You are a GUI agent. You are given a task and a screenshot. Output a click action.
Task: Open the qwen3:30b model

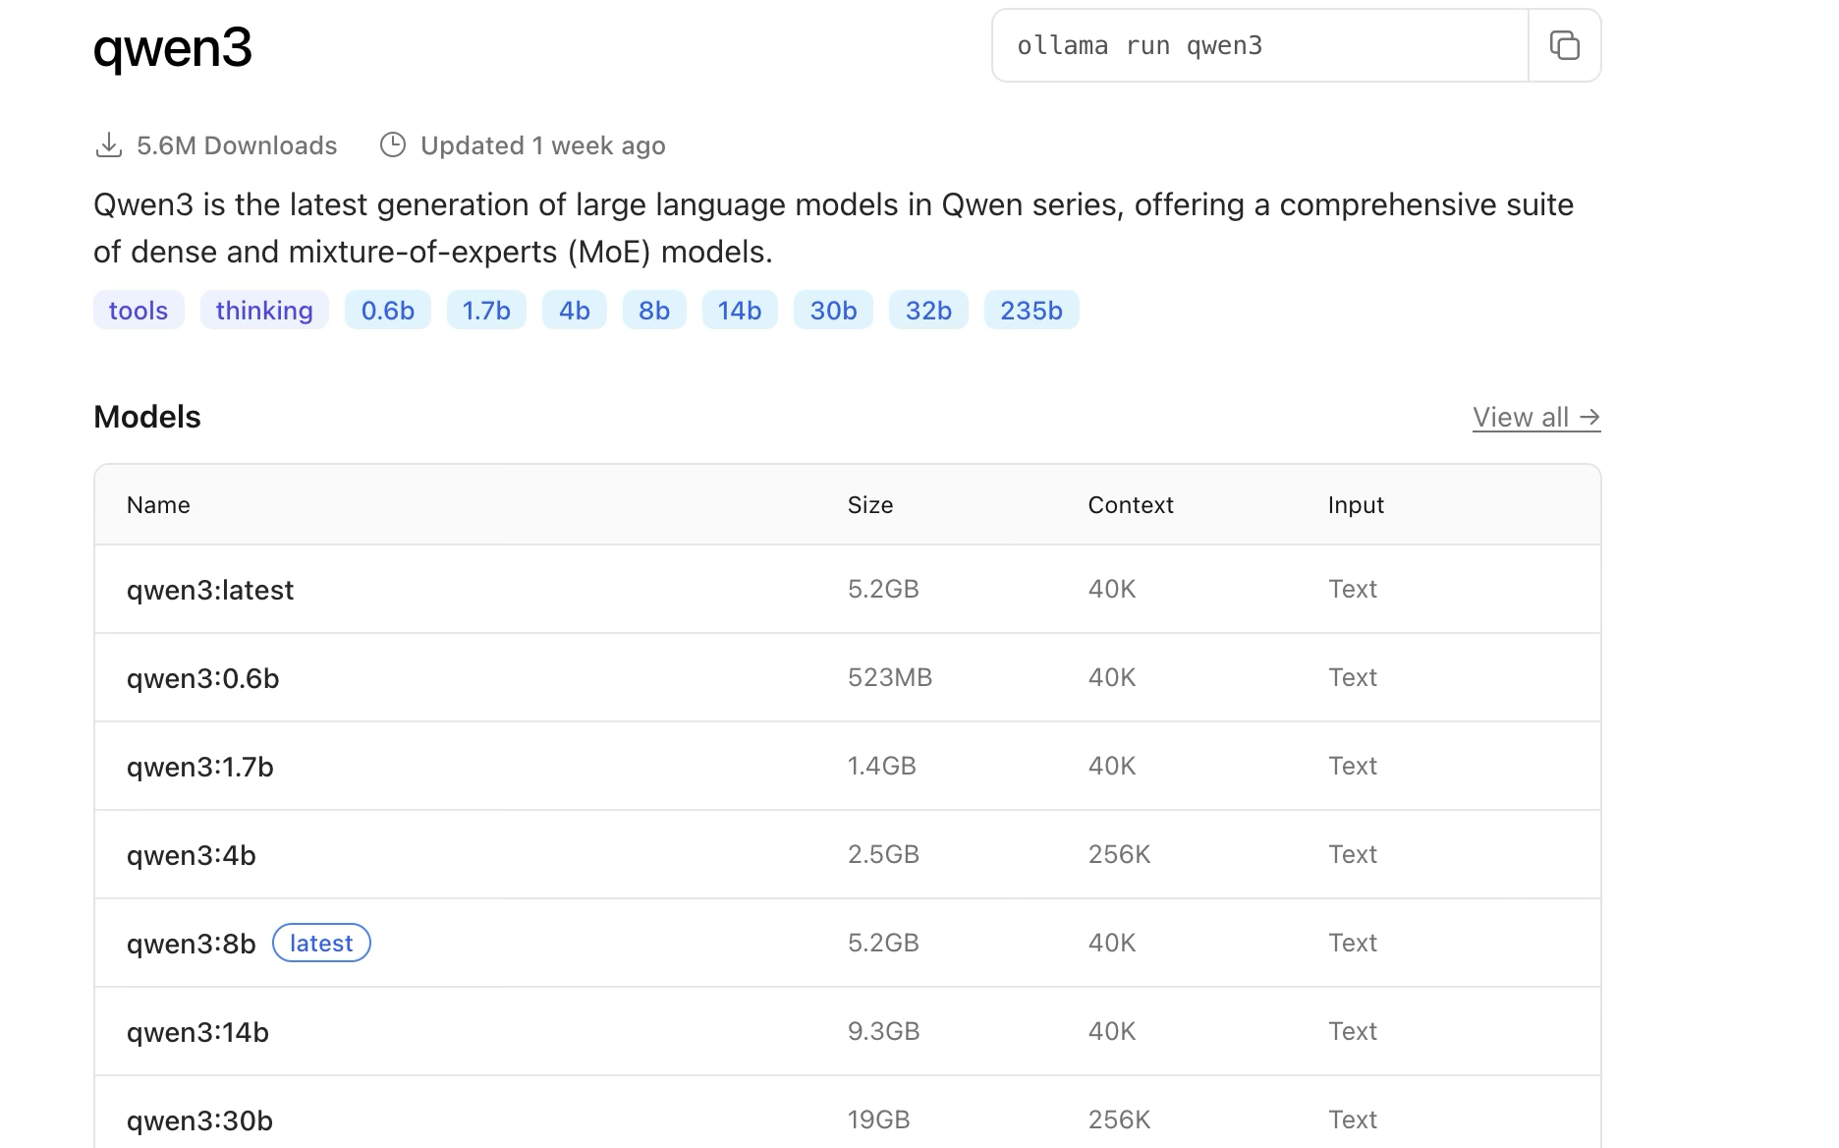pyautogui.click(x=199, y=1120)
